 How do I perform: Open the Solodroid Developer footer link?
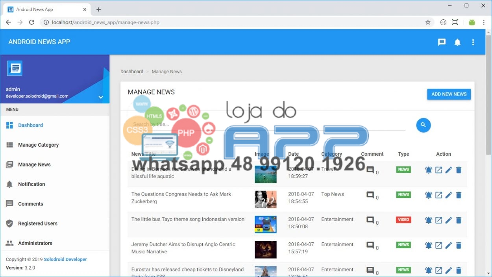(x=65, y=259)
